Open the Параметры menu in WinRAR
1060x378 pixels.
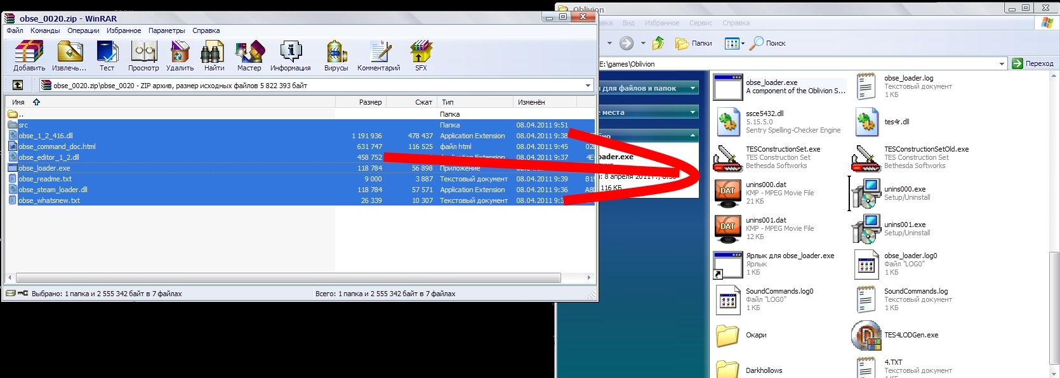click(166, 30)
